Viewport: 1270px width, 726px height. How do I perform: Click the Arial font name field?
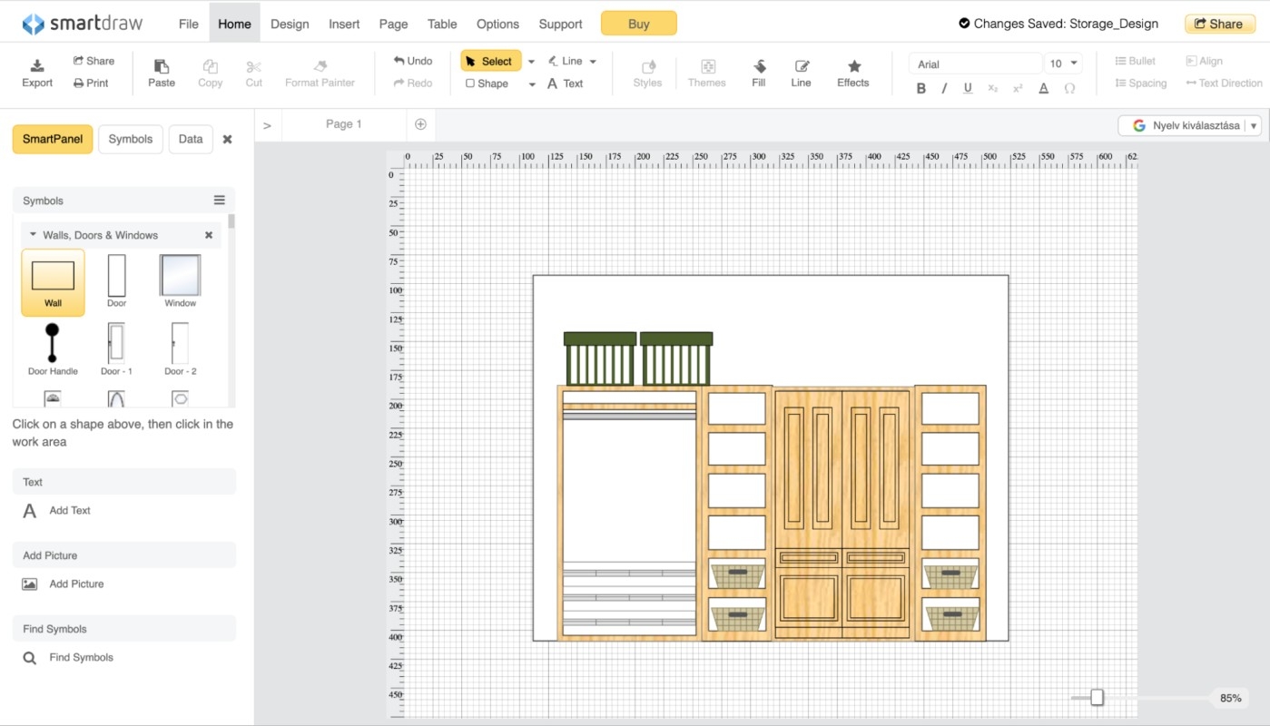pos(974,64)
